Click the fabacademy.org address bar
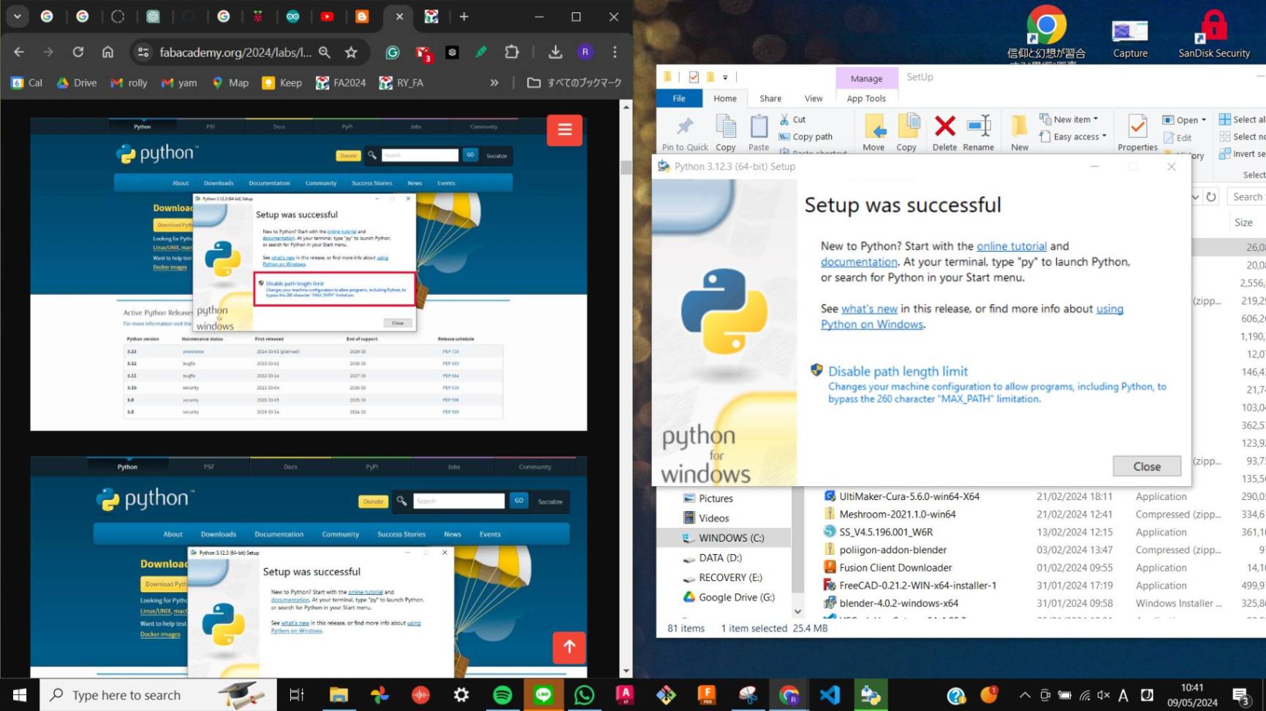This screenshot has height=711, width=1266. tap(235, 52)
